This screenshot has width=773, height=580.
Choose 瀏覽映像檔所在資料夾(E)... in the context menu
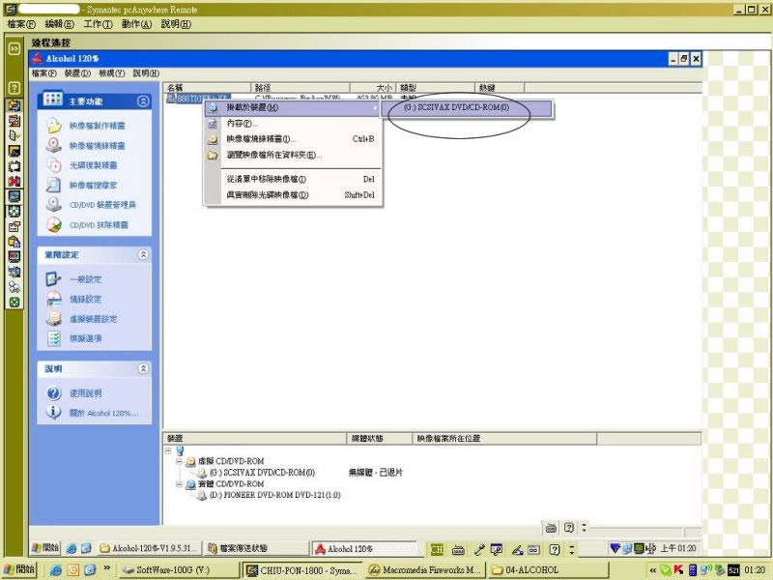pyautogui.click(x=293, y=155)
